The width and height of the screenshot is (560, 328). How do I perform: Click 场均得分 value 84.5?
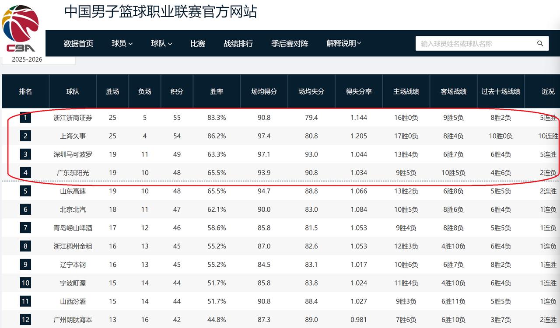264,265
